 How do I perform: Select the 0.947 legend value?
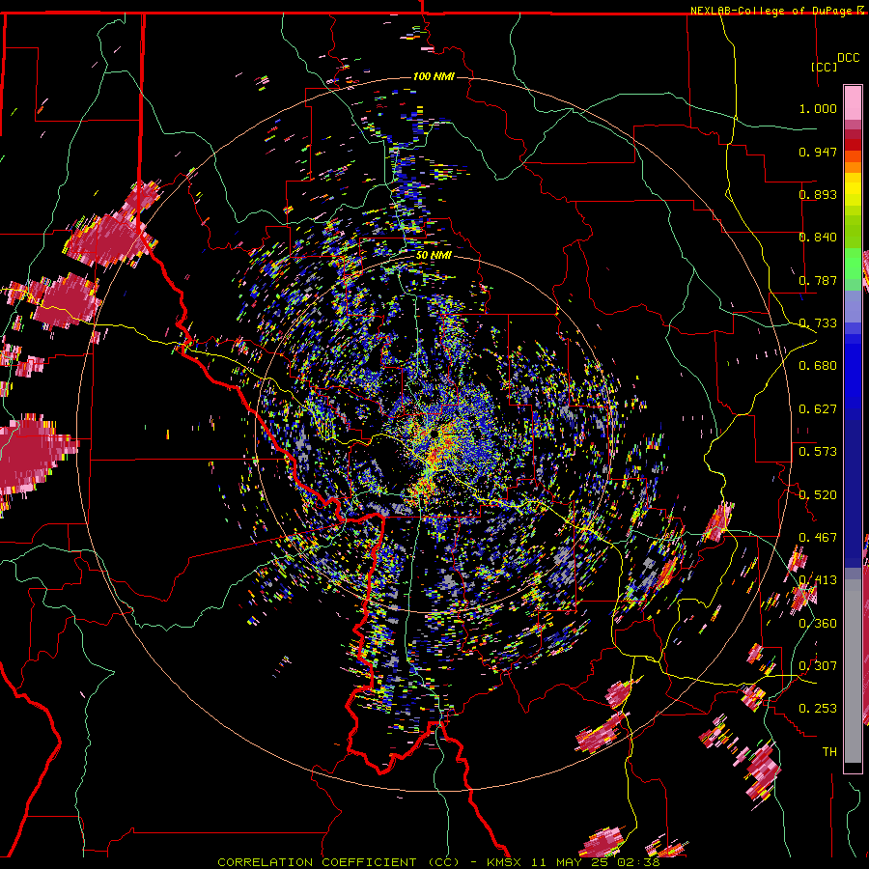click(818, 152)
